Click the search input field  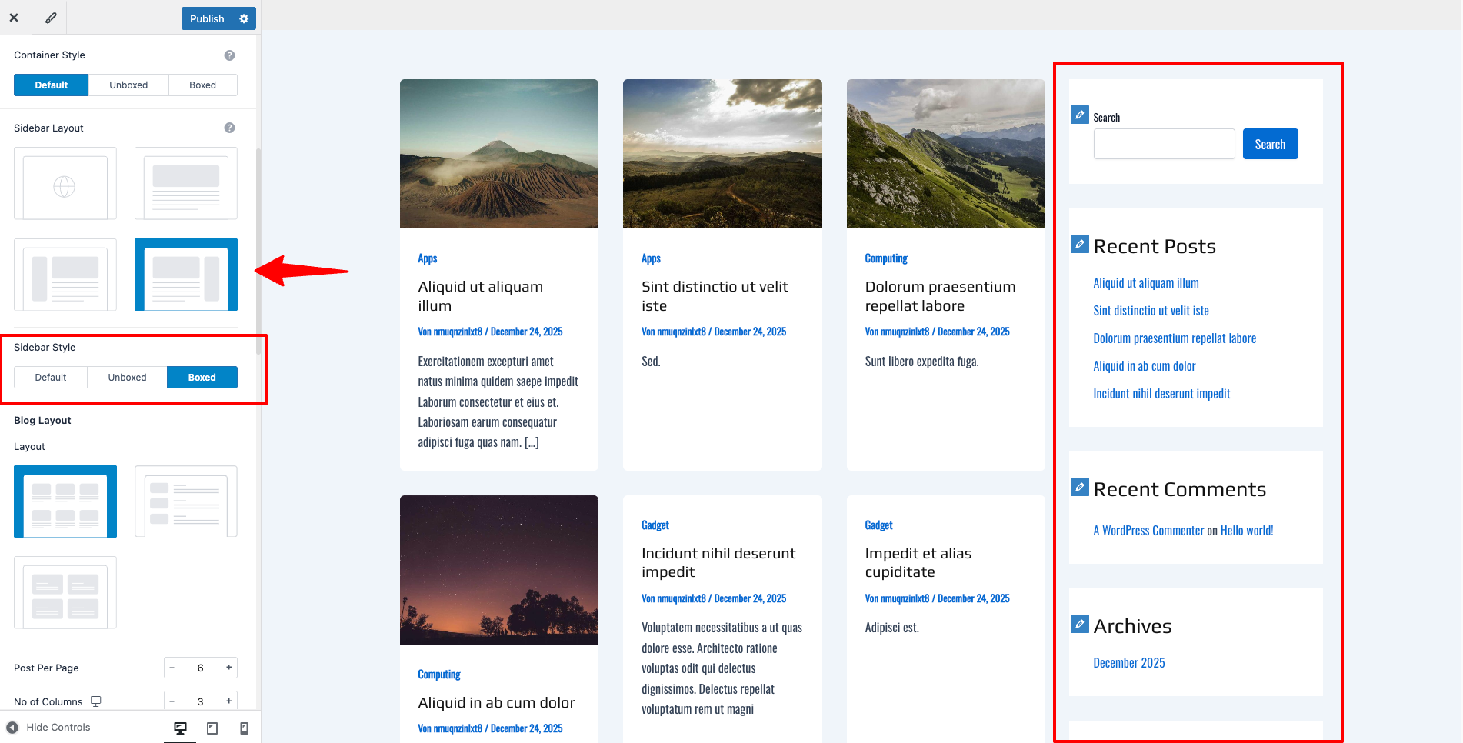1164,144
